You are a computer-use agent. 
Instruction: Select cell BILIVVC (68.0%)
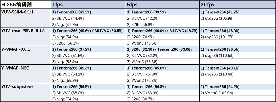coord(88,93)
